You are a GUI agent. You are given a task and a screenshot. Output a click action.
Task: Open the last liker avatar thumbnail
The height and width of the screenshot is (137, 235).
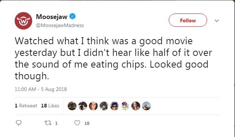pyautogui.click(x=146, y=106)
